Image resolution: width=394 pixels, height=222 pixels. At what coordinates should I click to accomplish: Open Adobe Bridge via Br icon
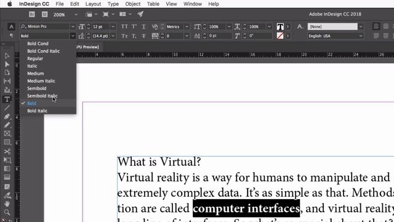click(31, 14)
